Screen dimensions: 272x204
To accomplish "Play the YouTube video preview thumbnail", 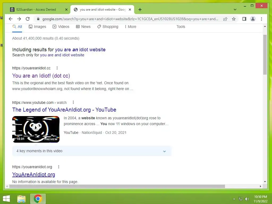I will tap(36, 129).
